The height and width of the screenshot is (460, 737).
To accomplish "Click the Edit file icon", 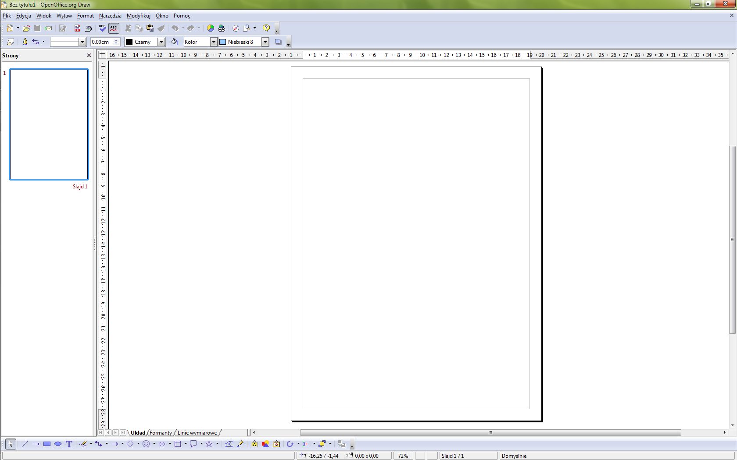I will pos(62,28).
